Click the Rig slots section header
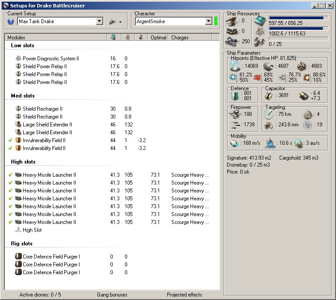 [x=22, y=244]
